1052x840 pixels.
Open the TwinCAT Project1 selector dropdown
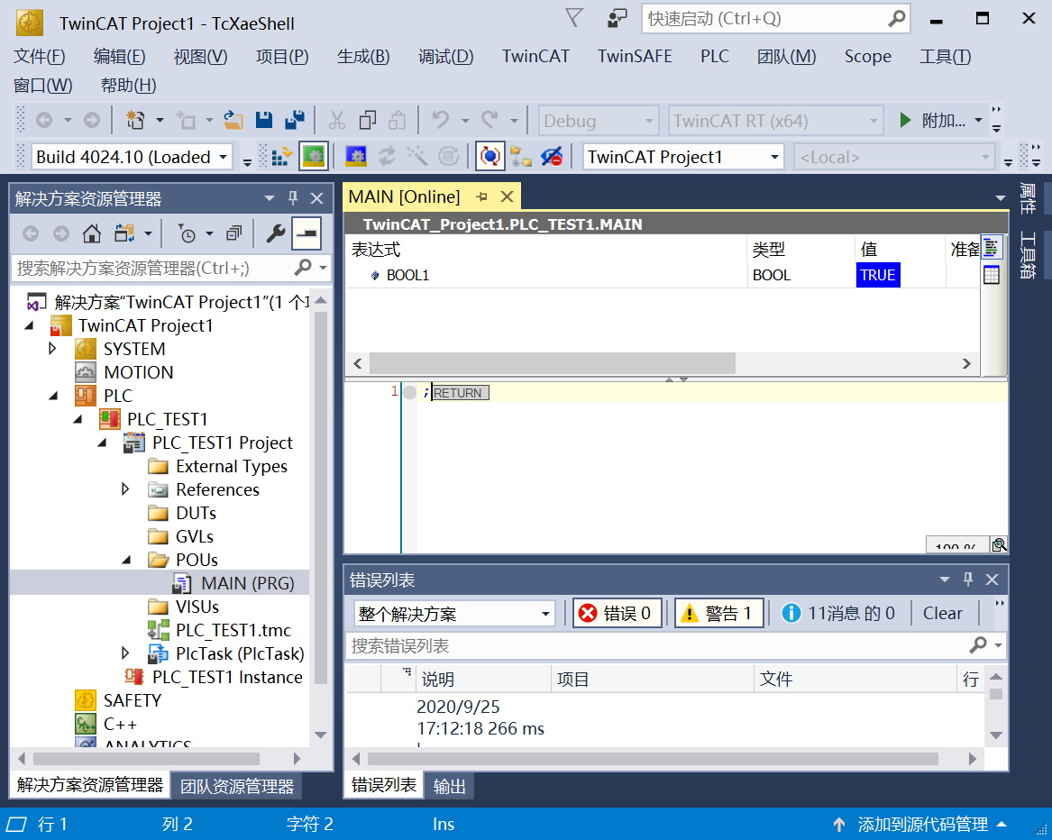pos(774,158)
